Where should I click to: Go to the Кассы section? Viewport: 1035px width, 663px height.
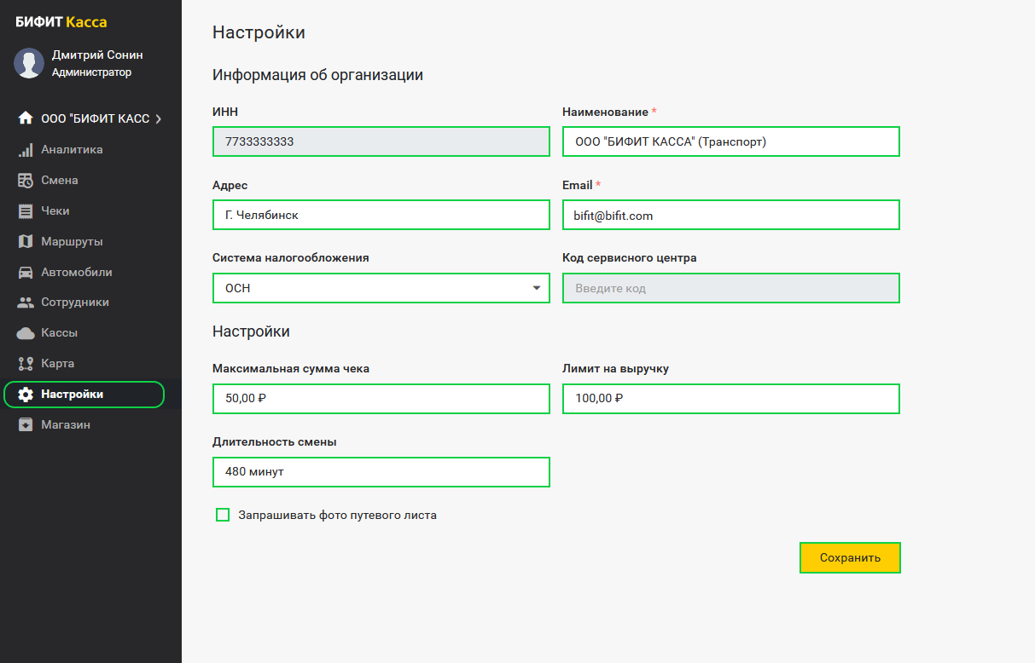60,333
